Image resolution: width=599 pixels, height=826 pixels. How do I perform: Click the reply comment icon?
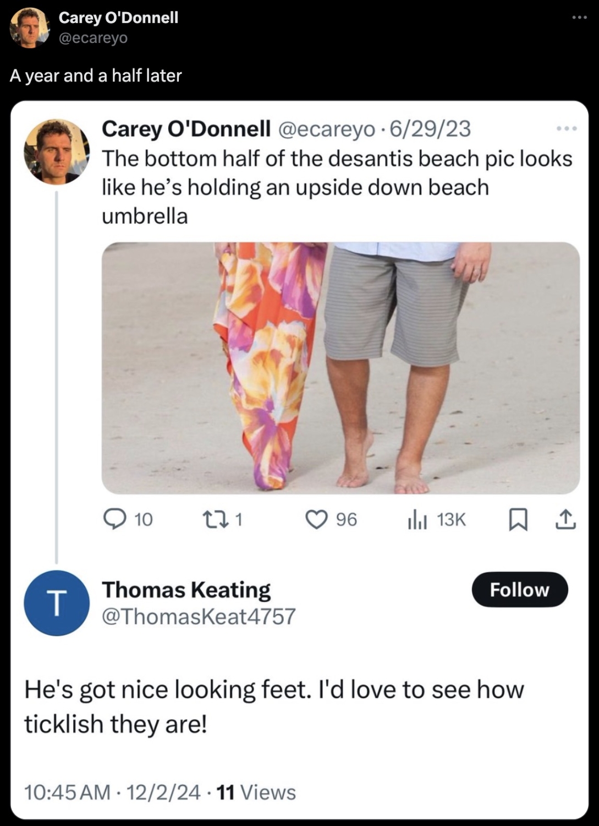pyautogui.click(x=114, y=519)
